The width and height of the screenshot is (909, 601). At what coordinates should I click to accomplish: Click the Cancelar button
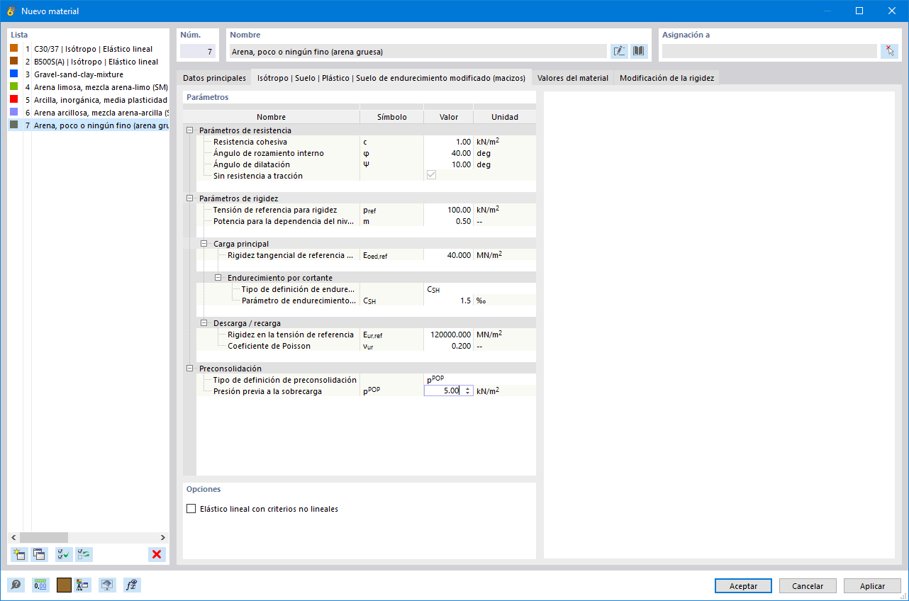[x=808, y=586]
